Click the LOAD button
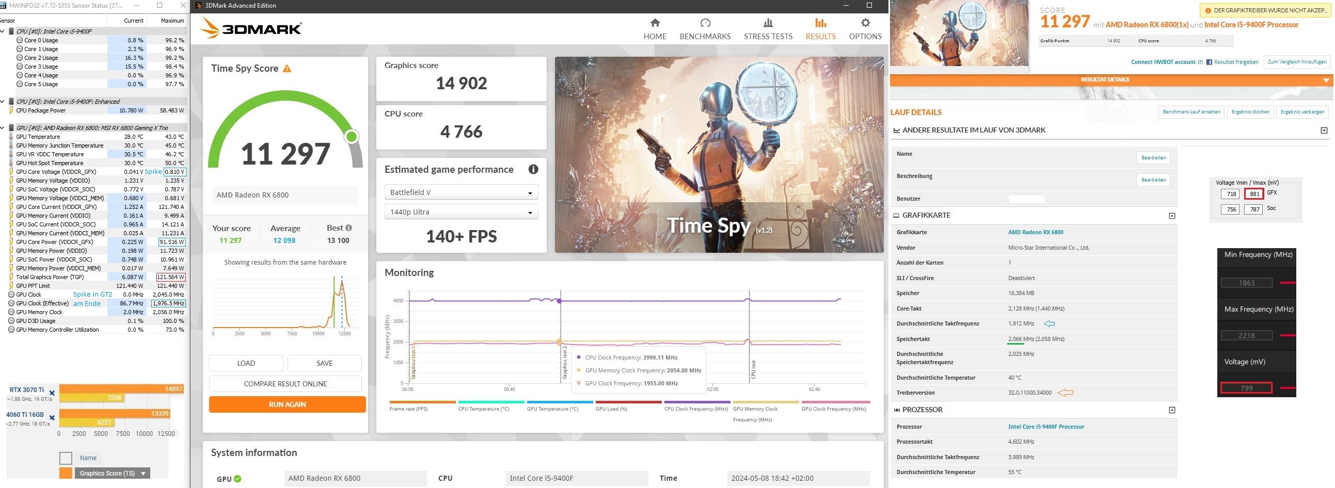This screenshot has height=488, width=1335. (x=246, y=363)
